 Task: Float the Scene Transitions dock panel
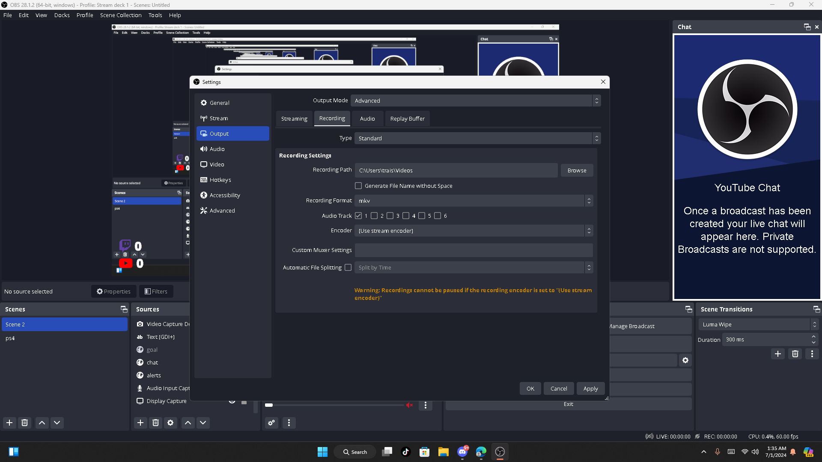click(816, 309)
